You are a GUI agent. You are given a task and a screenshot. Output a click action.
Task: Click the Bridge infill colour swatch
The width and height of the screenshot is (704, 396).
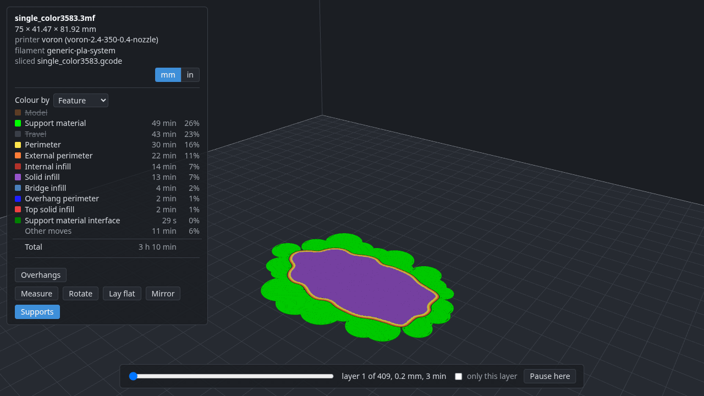click(x=18, y=188)
